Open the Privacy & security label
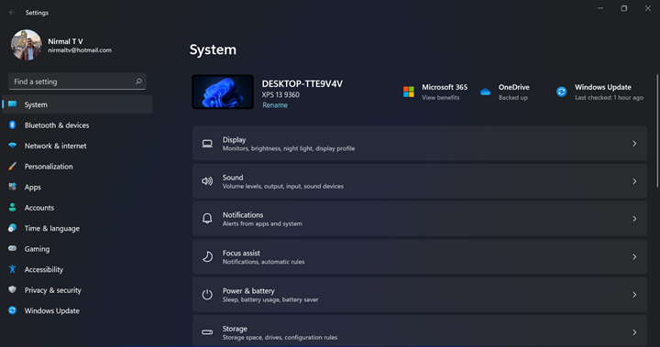This screenshot has height=347, width=660. [52, 290]
